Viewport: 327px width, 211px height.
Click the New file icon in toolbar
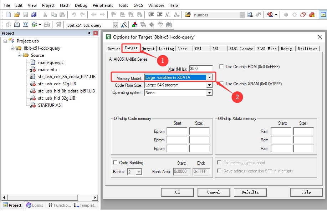[8, 15]
